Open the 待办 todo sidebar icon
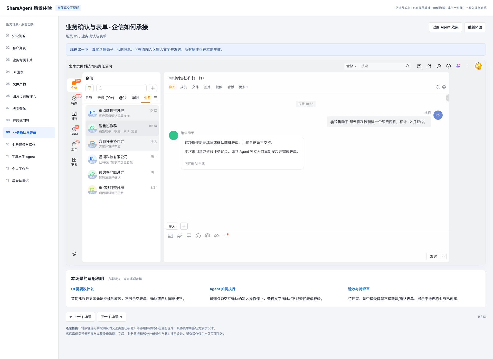The image size is (493, 359). [74, 100]
